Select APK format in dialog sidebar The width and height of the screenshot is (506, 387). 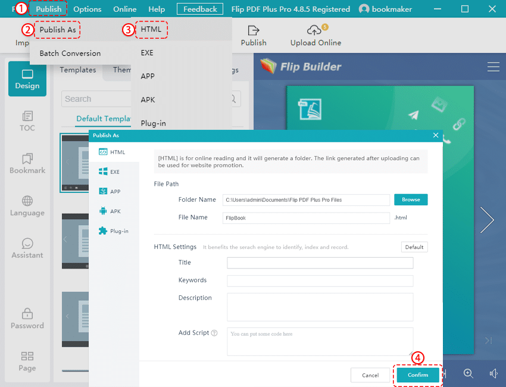[x=114, y=211]
